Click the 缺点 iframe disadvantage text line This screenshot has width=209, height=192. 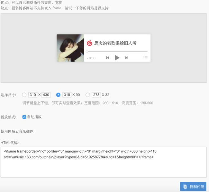(x=55, y=8)
